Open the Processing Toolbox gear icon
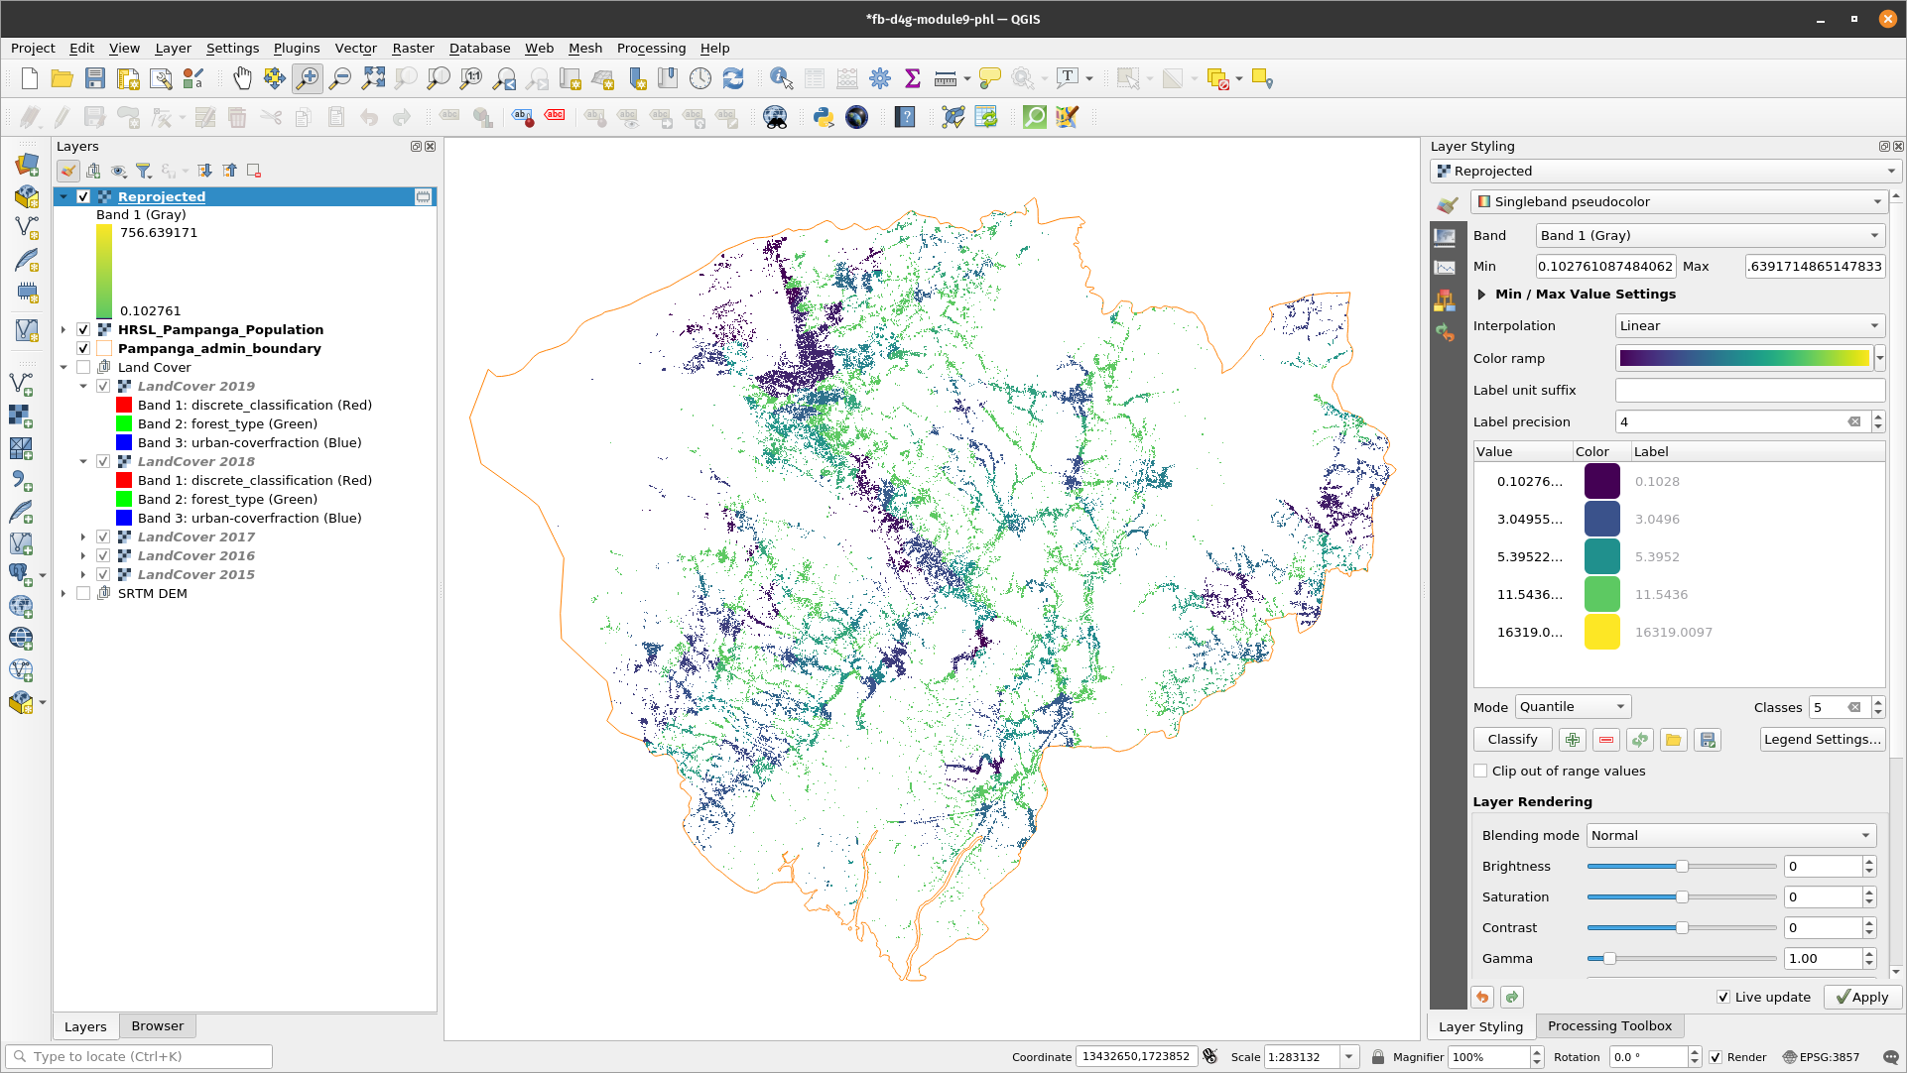The width and height of the screenshot is (1907, 1073). pyautogui.click(x=880, y=79)
